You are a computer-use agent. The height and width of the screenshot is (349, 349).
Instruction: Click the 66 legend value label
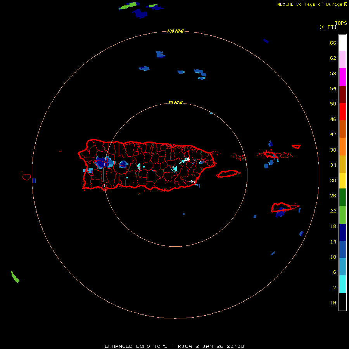click(x=333, y=43)
